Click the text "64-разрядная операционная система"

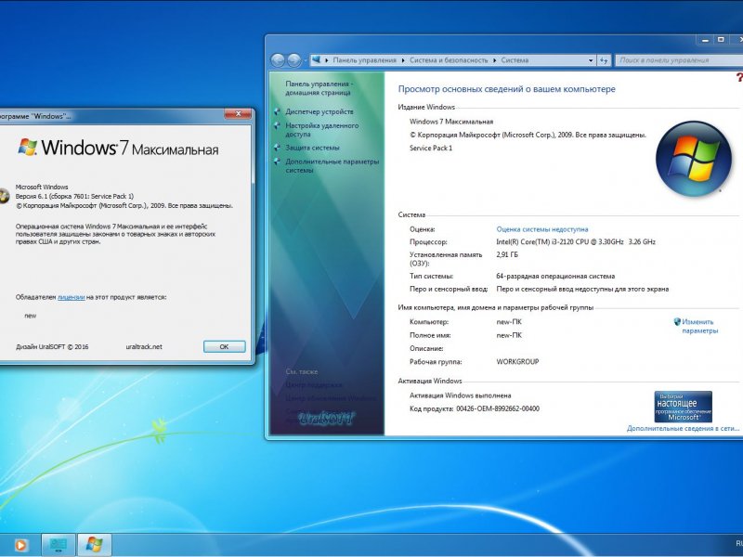click(555, 276)
